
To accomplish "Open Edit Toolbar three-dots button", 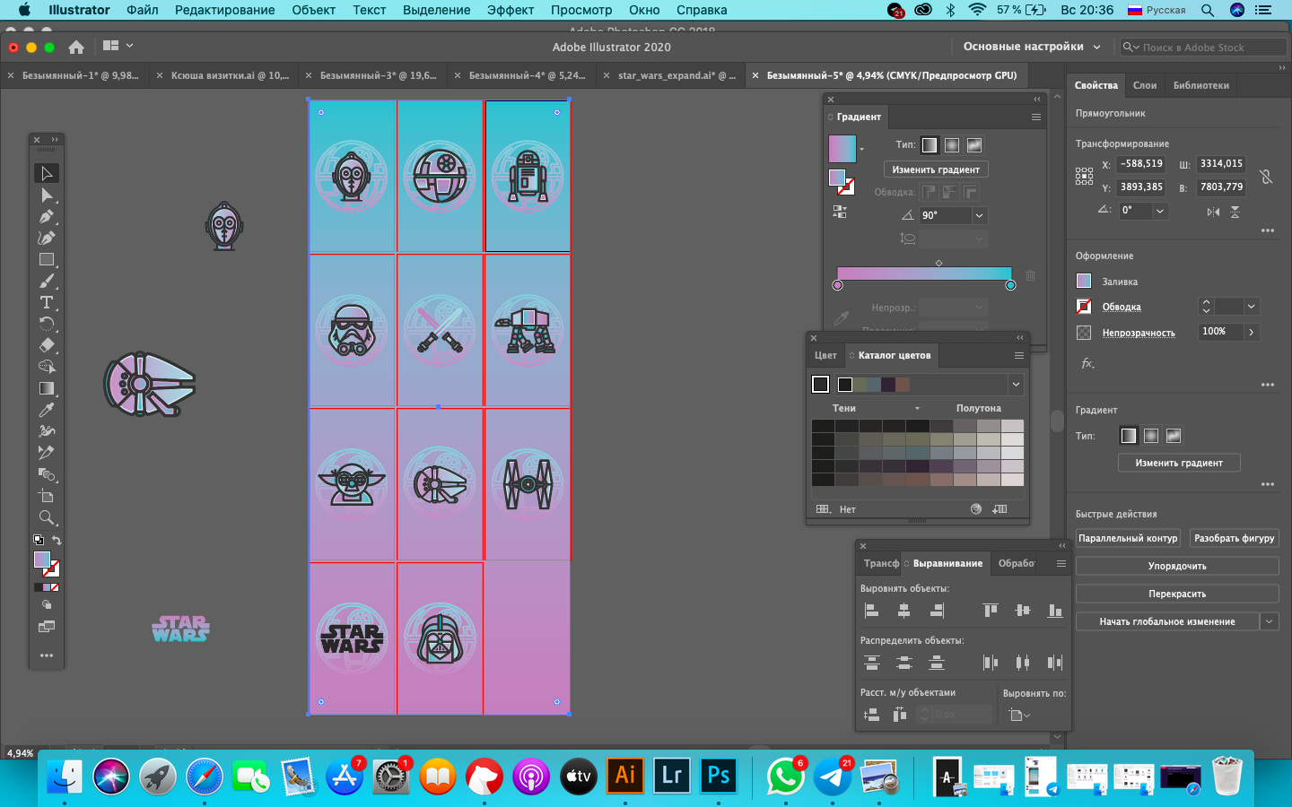I will (47, 655).
